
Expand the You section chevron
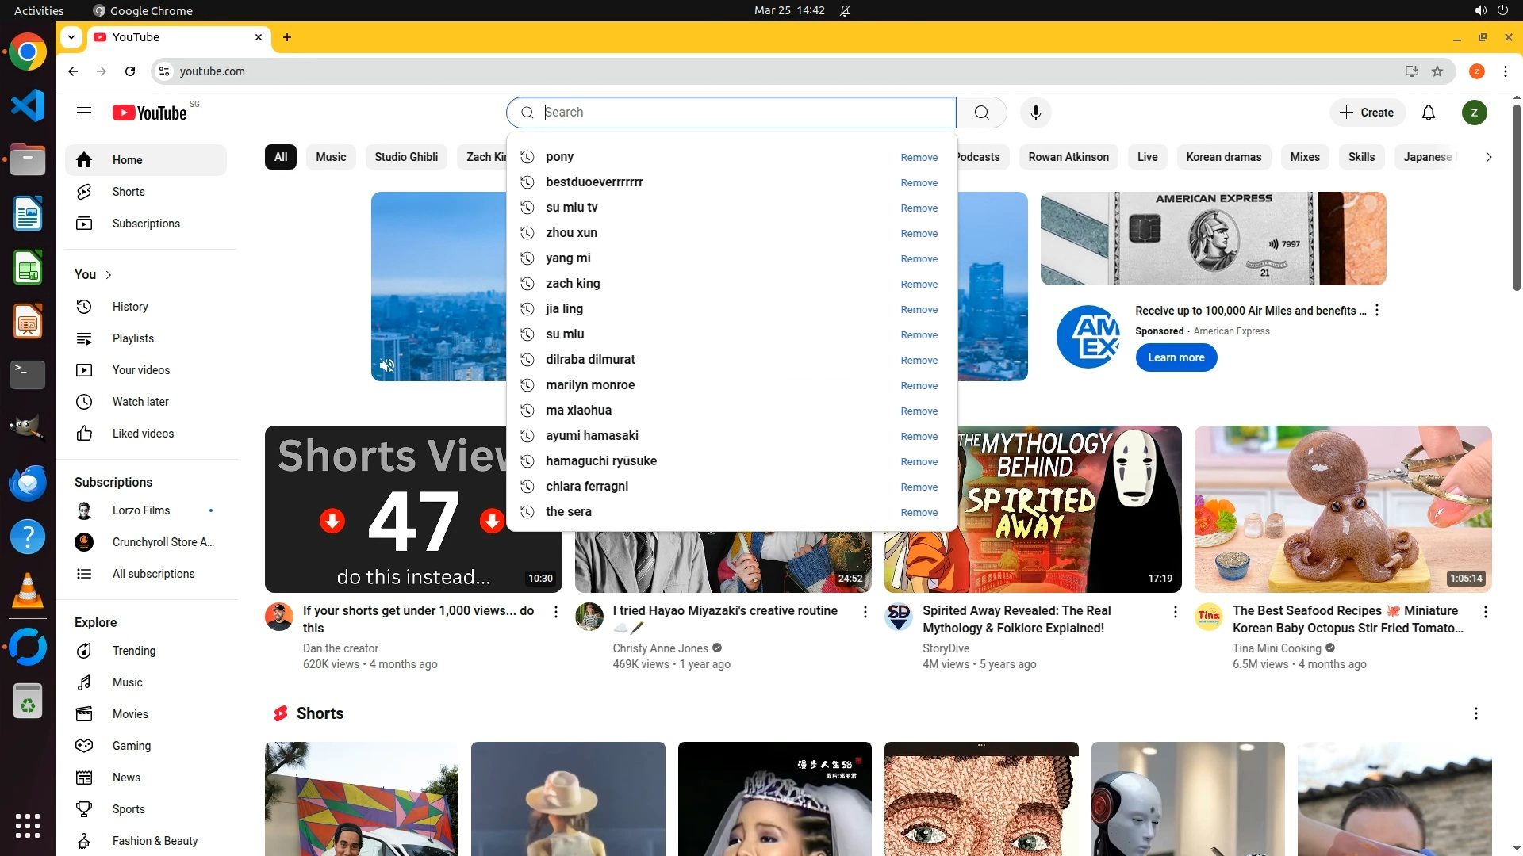point(109,275)
